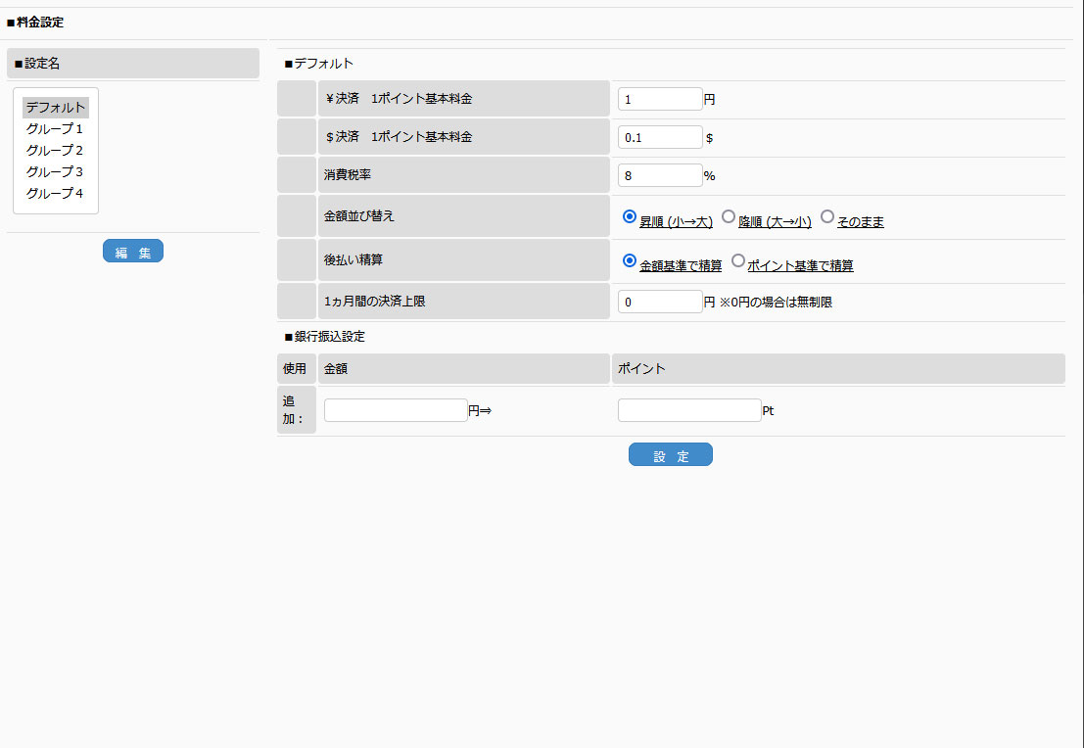
Task: Focus the $決済 basic fee input
Action: (660, 137)
